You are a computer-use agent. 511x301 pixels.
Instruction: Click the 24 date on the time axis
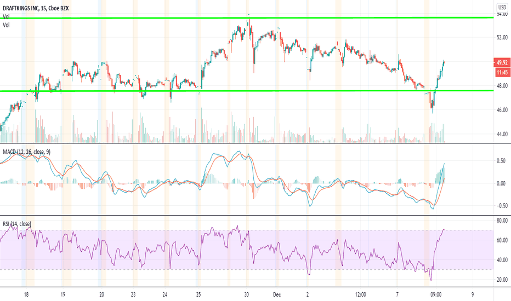point(165,294)
